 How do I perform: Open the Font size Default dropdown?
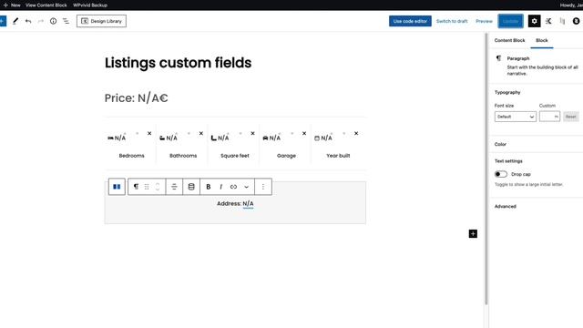pos(516,117)
